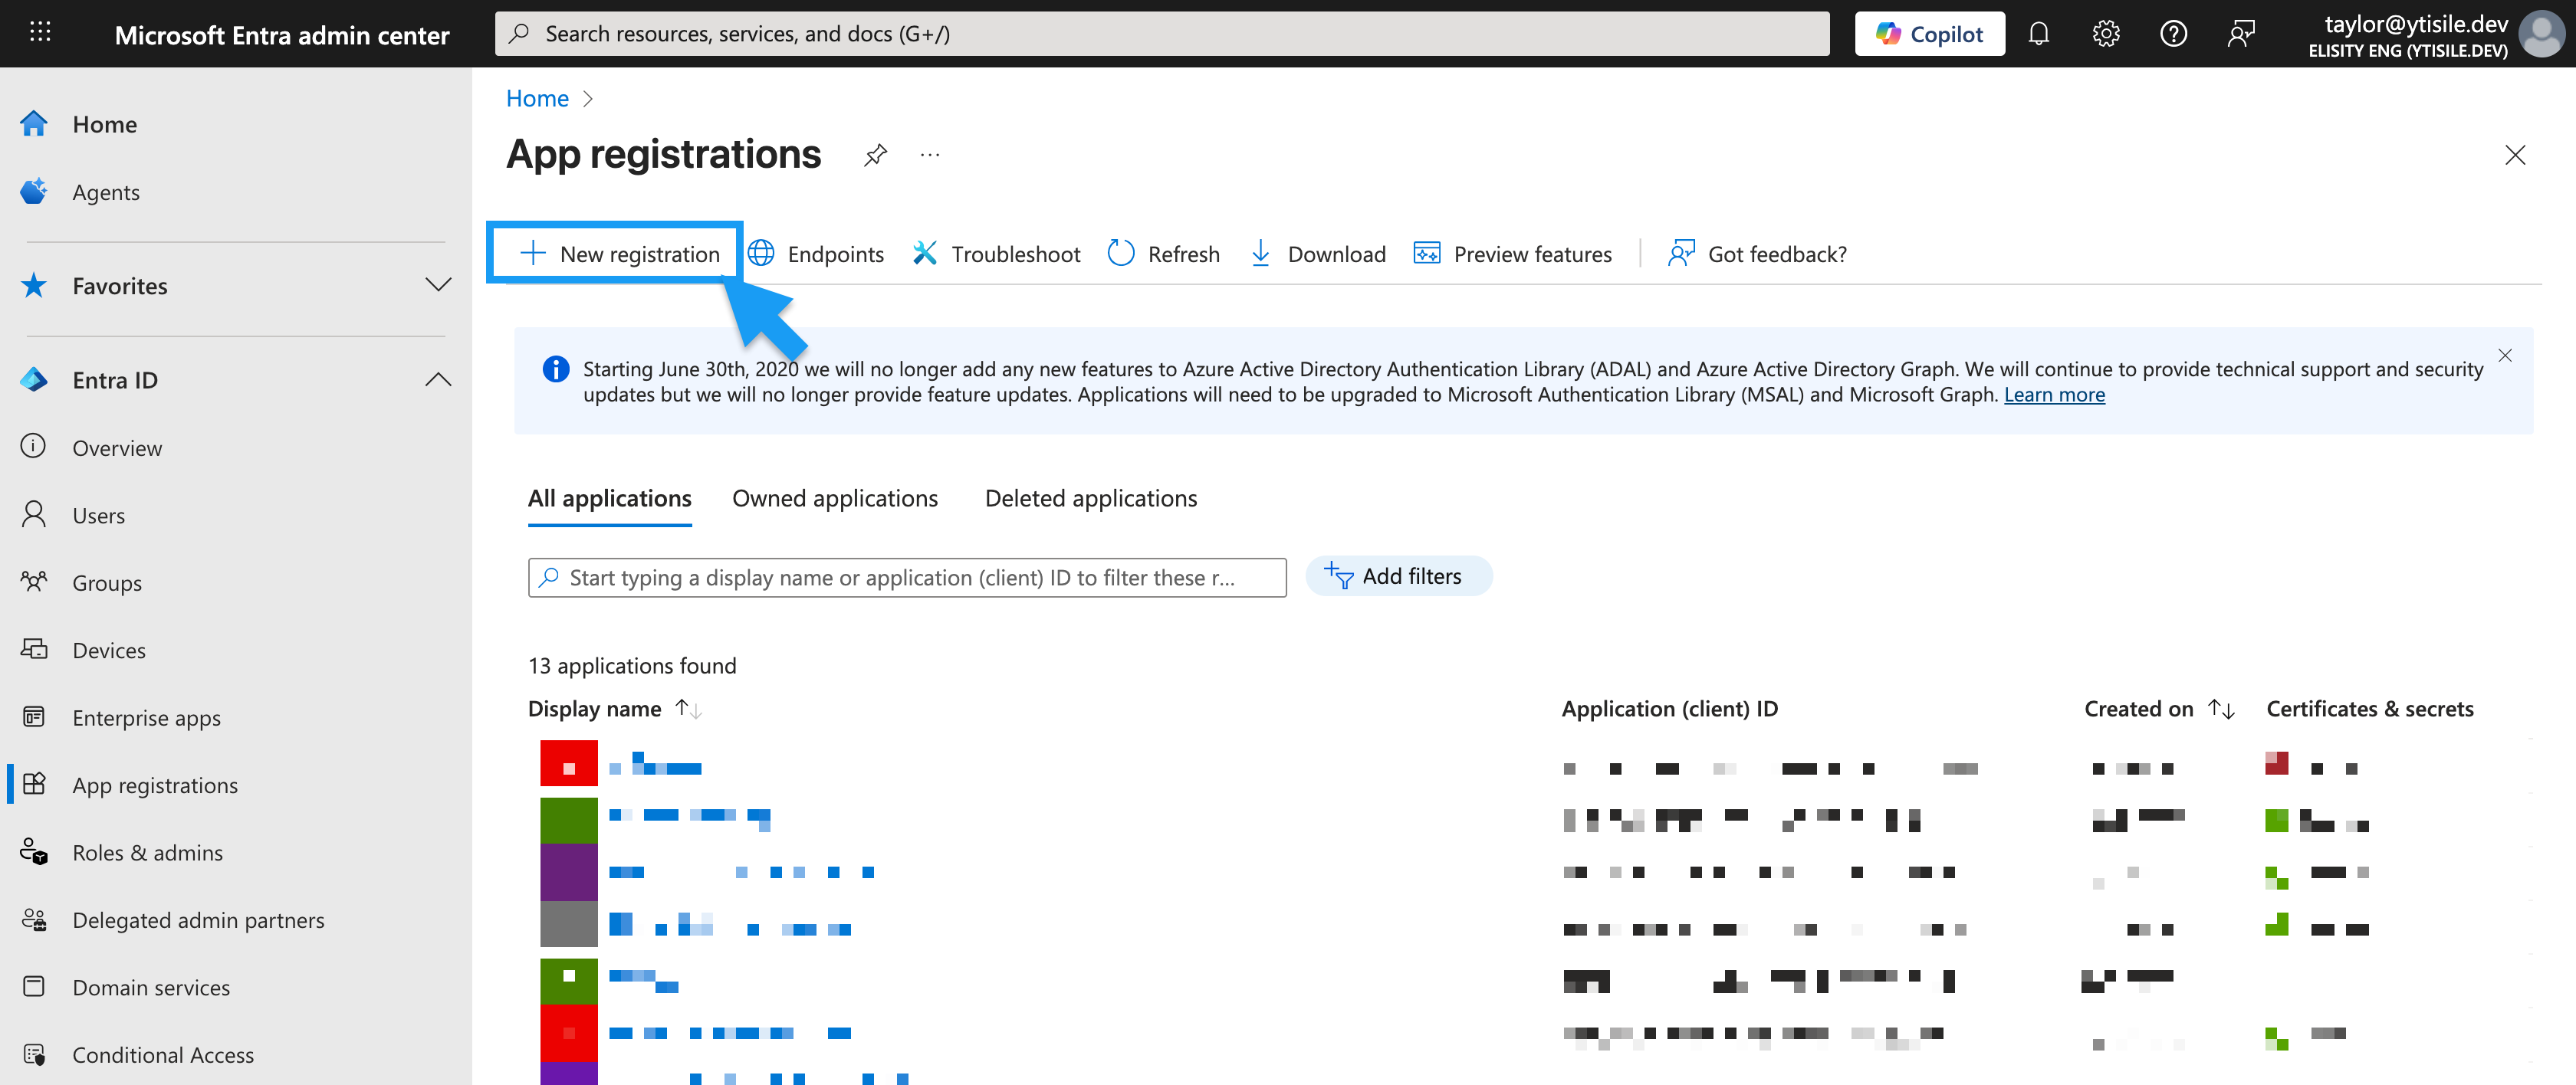Open Conditional Access in the sidebar

click(163, 1055)
